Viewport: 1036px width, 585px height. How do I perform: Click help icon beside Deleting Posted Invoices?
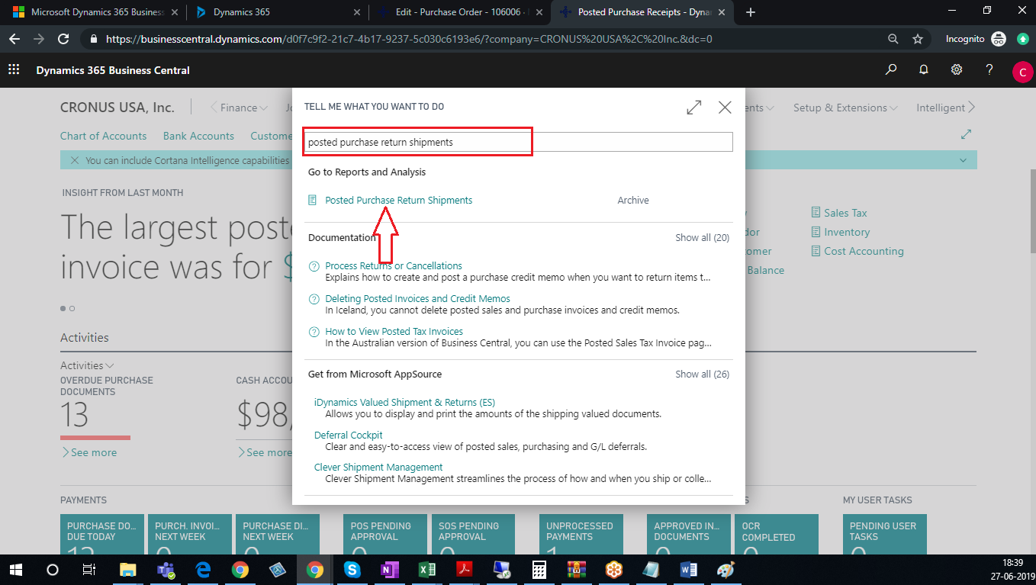tap(314, 299)
